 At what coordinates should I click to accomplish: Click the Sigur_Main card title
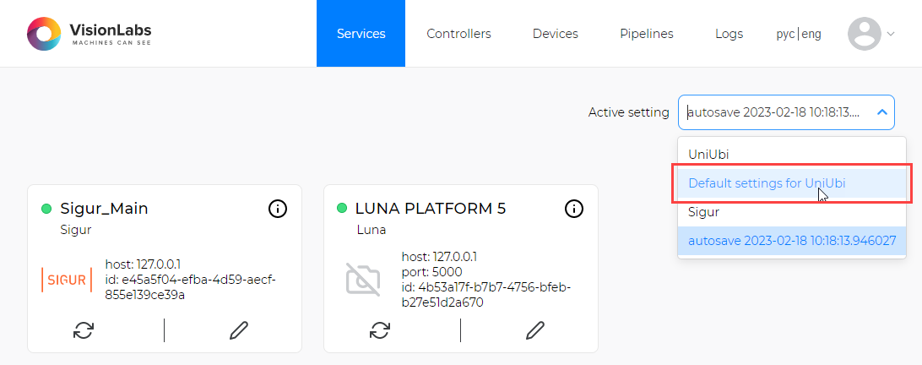(104, 209)
